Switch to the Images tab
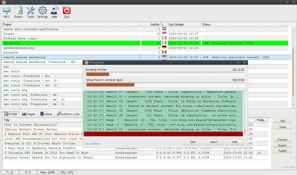The height and width of the screenshot is (175, 297). point(29,114)
